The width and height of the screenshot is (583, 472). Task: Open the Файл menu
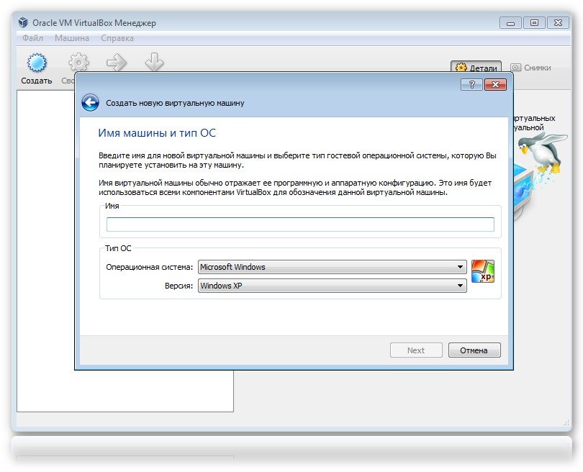pyautogui.click(x=32, y=38)
